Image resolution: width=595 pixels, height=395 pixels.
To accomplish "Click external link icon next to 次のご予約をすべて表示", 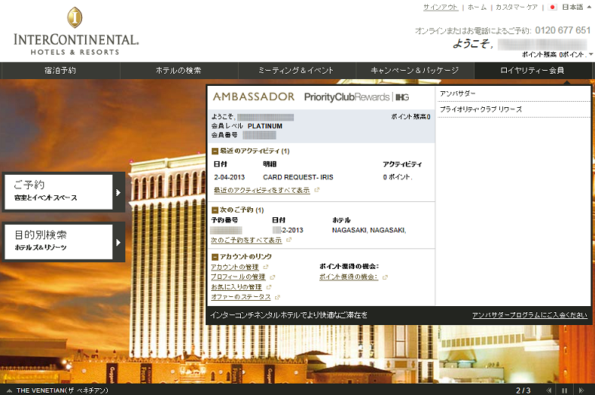I will (x=290, y=240).
